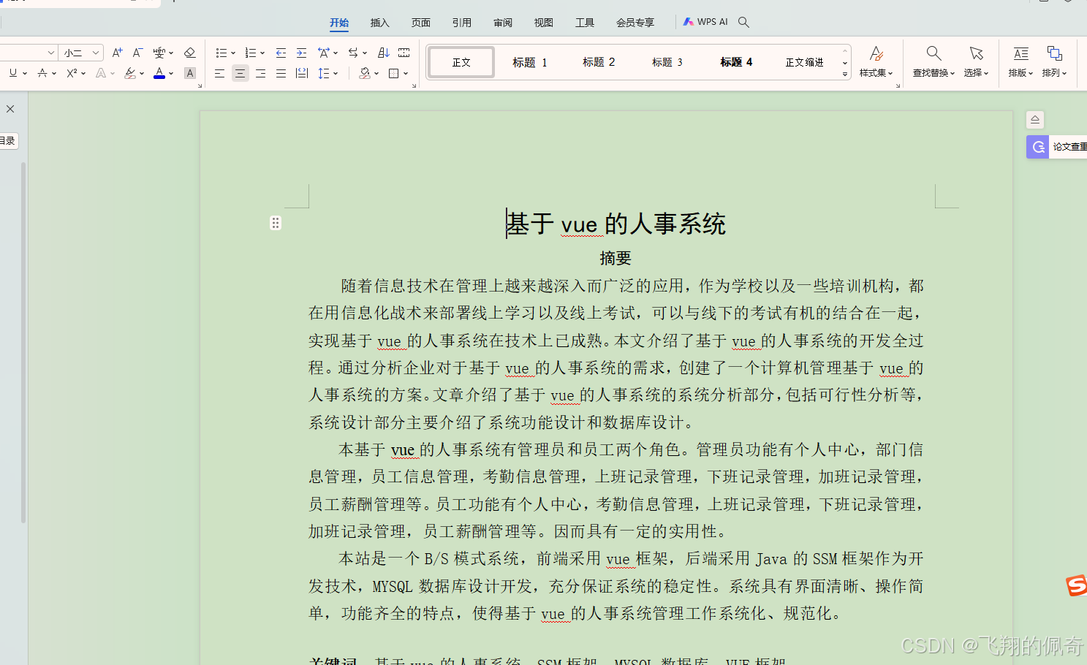The height and width of the screenshot is (665, 1087).
Task: Apply 标题 4 style
Action: [x=736, y=62]
